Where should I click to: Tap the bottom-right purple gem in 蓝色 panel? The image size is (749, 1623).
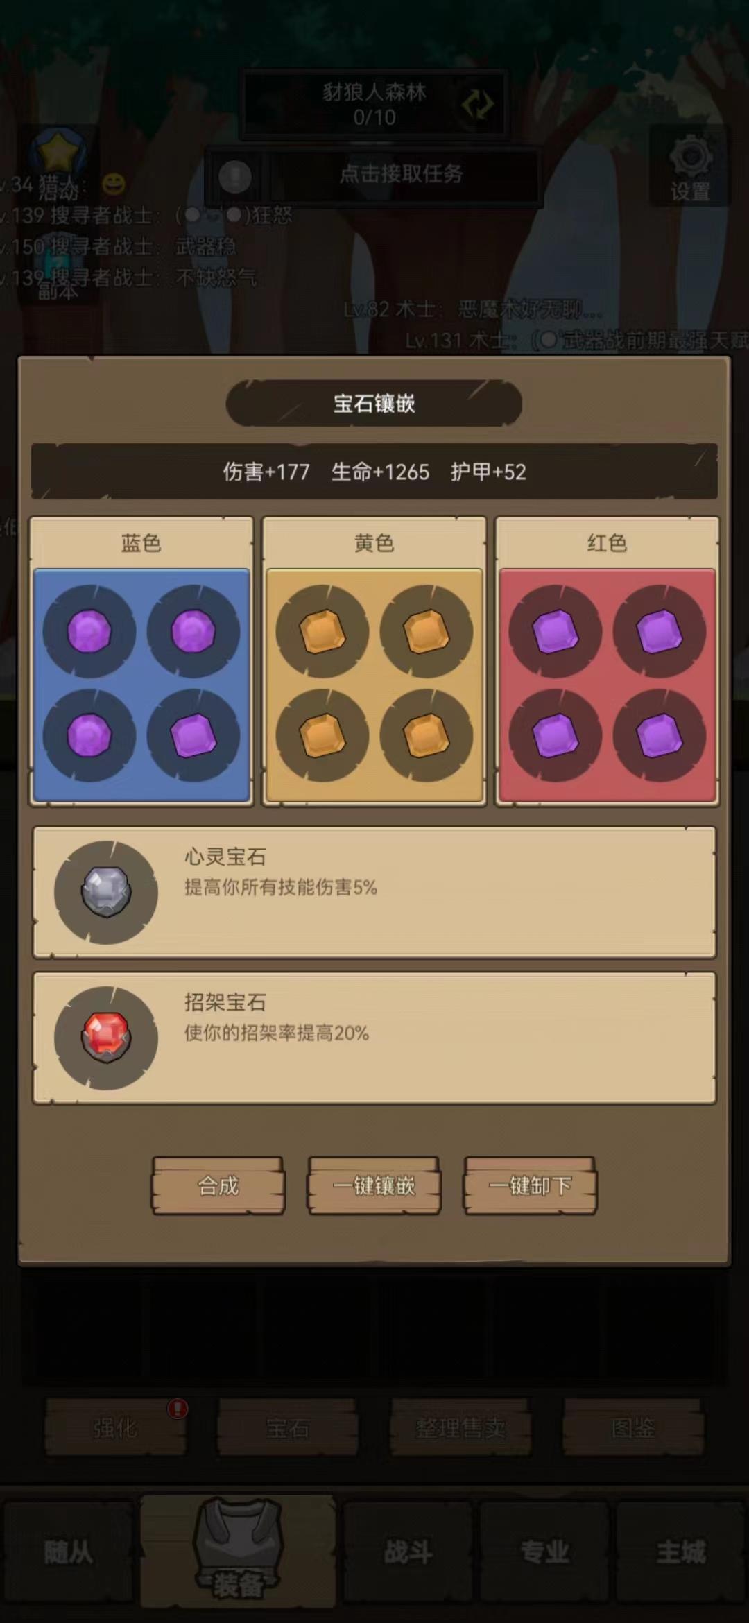pos(193,735)
